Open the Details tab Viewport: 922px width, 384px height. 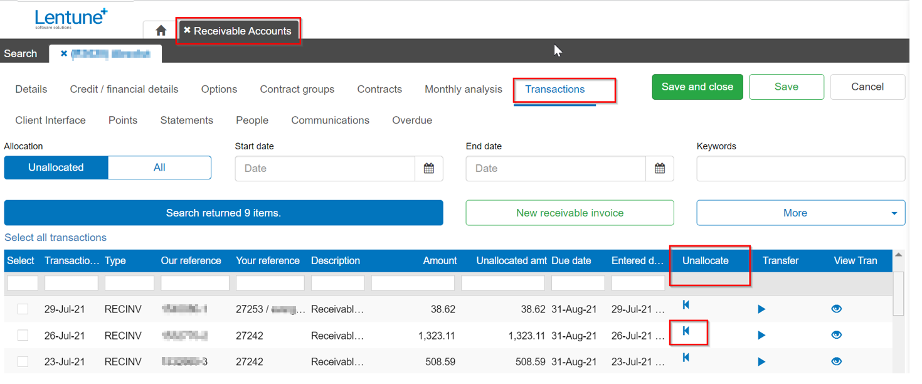click(x=31, y=89)
